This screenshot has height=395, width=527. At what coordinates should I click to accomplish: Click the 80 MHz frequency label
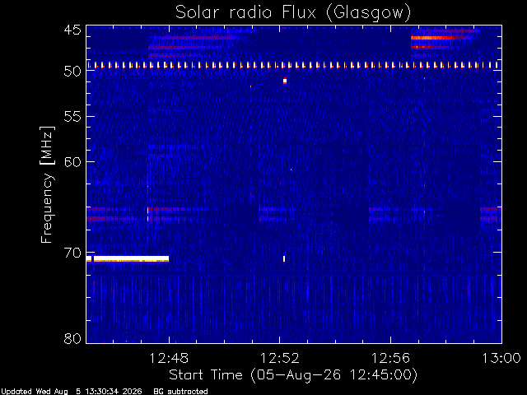[x=72, y=338]
